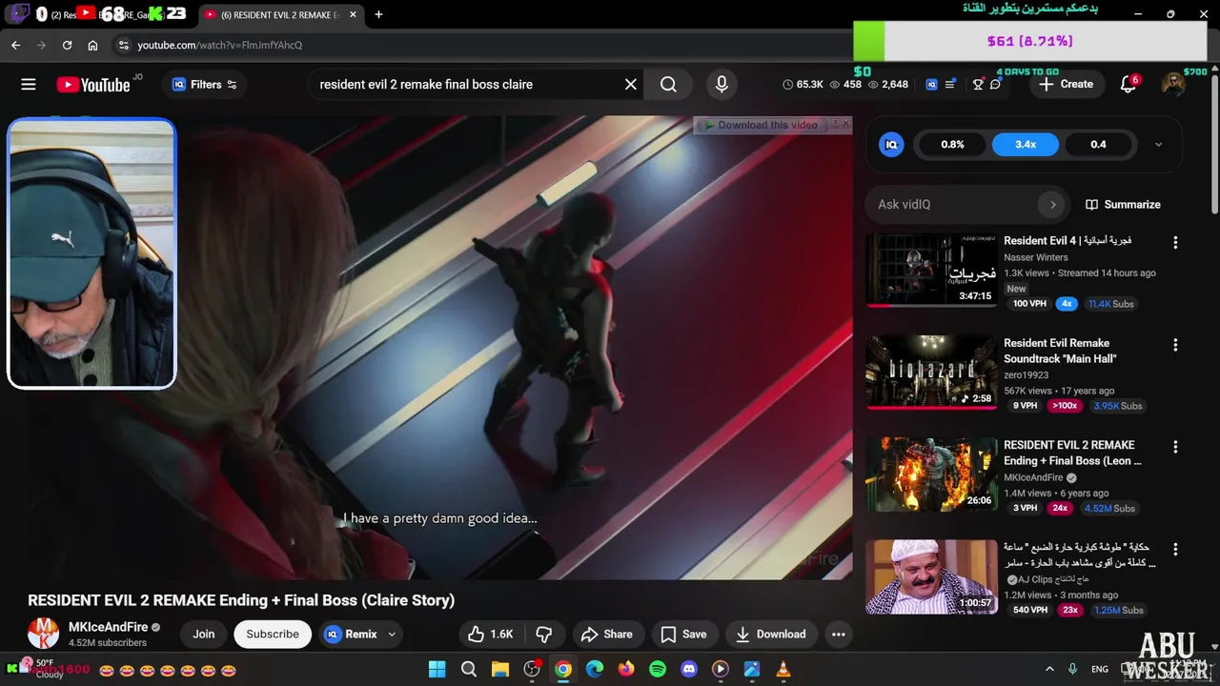Image resolution: width=1220 pixels, height=686 pixels.
Task: Save video to playlist
Action: pos(684,635)
